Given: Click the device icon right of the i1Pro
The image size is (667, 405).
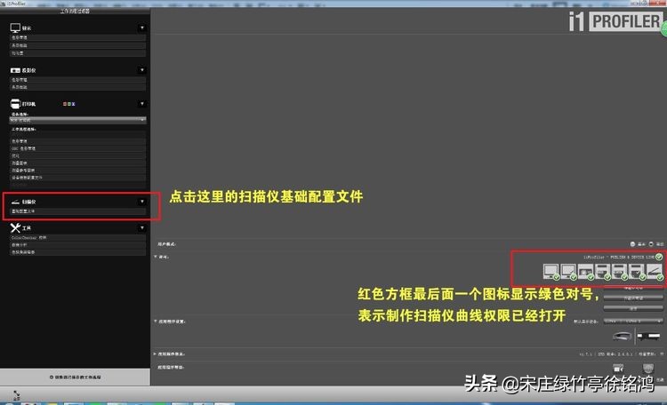Looking at the screenshot, I should coord(648,337).
